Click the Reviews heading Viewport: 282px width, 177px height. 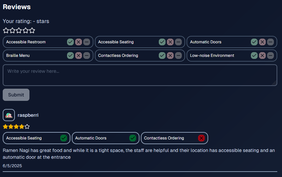point(17,7)
